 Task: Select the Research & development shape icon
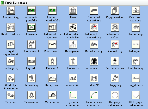tap(73, 78)
